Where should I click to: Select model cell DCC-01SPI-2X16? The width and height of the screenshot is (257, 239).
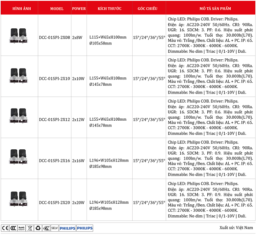54,161
